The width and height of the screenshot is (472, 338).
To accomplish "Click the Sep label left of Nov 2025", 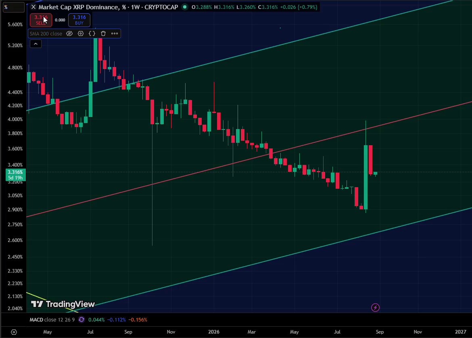I will coord(128,332).
